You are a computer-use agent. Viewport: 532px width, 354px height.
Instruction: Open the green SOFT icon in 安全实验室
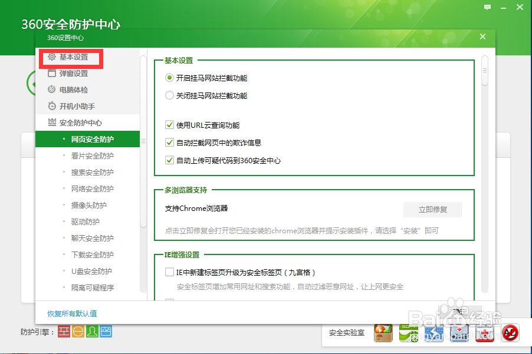click(409, 333)
